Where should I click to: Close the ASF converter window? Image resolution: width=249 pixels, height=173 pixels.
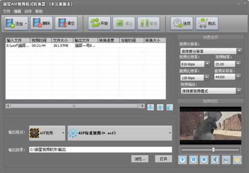tap(244, 4)
